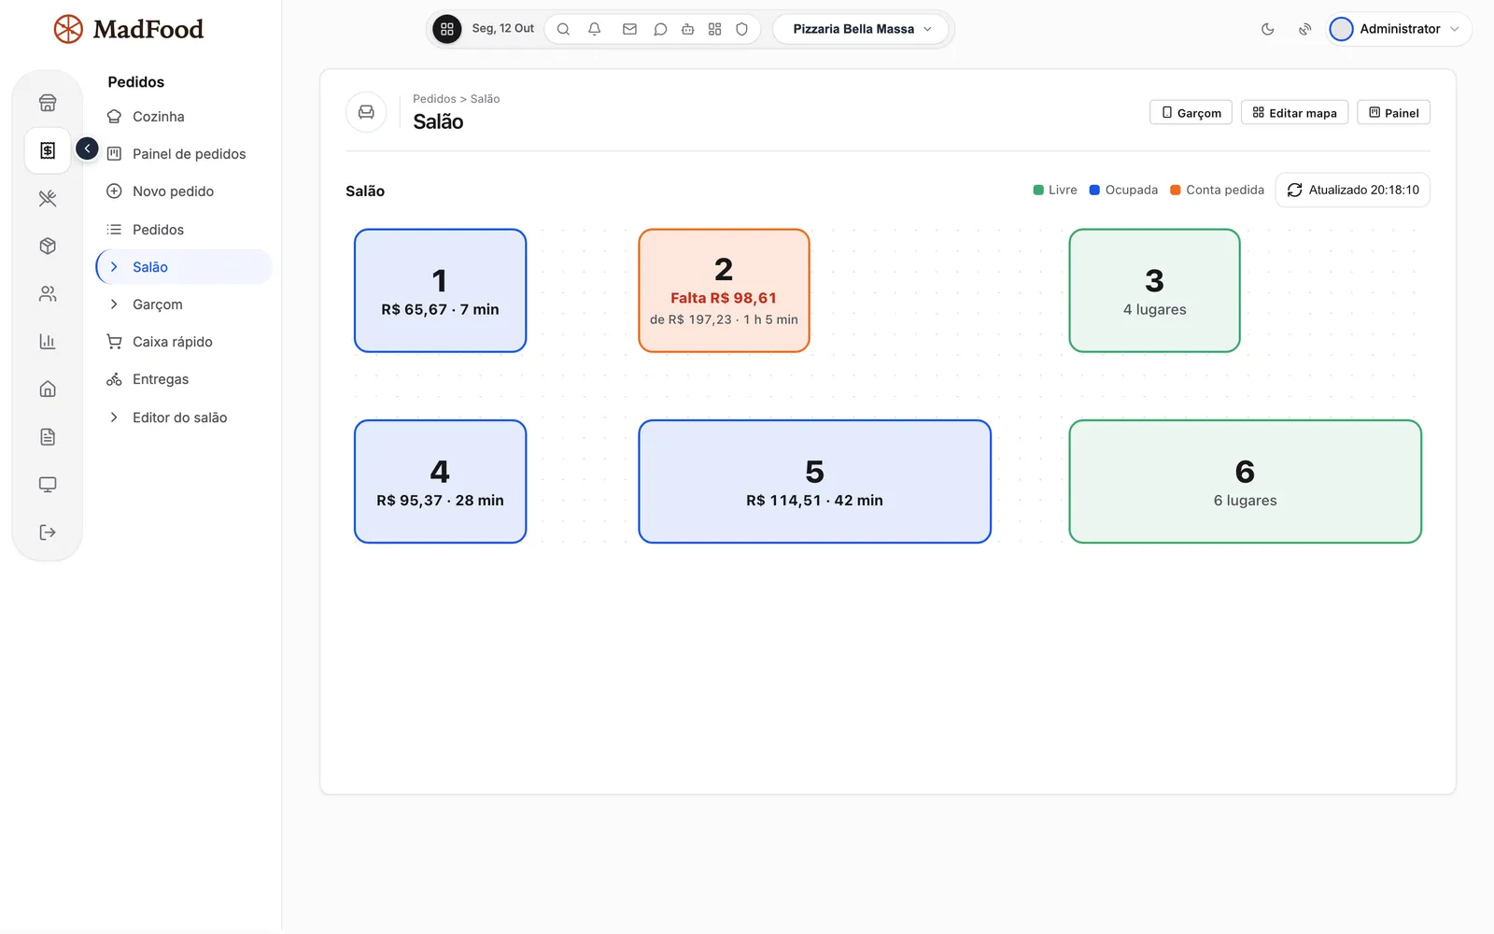This screenshot has width=1494, height=934.
Task: Open the Pizzaria Bella Massa dropdown
Action: (860, 29)
